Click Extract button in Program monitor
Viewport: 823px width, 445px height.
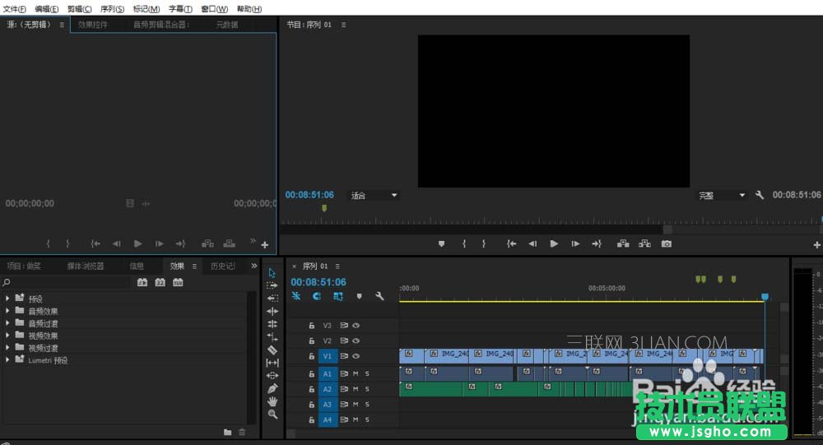tap(644, 243)
